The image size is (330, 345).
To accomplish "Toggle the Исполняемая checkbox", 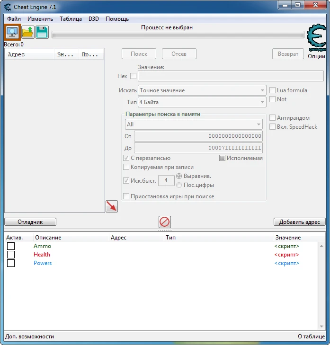I will coord(222,158).
